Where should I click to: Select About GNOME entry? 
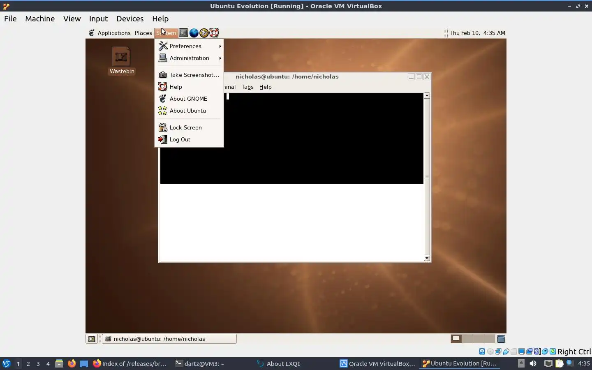click(189, 99)
